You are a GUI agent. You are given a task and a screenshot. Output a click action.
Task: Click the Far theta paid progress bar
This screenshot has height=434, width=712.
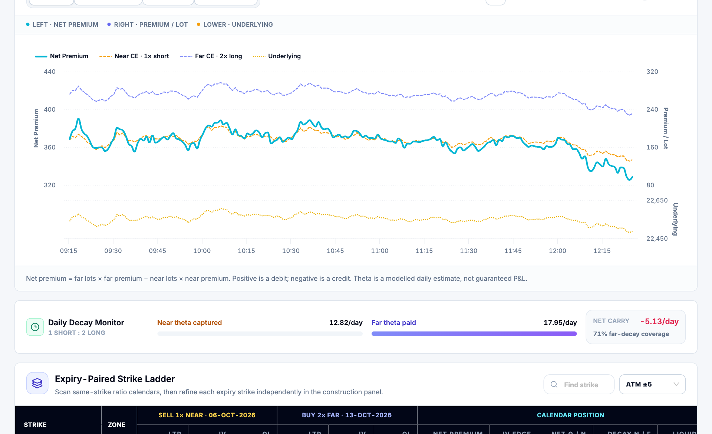[474, 333]
